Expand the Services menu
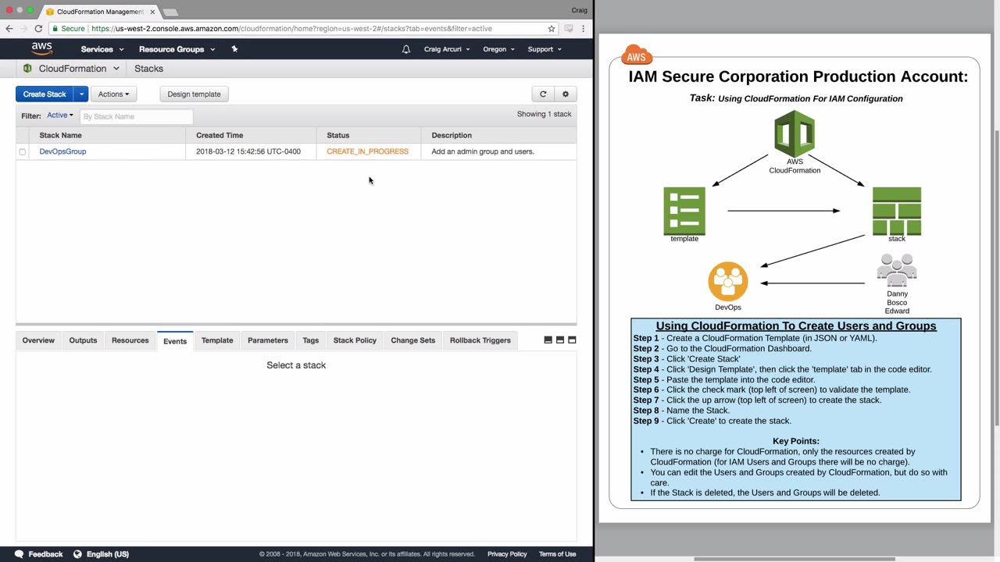The height and width of the screenshot is (562, 1000). [x=102, y=49]
